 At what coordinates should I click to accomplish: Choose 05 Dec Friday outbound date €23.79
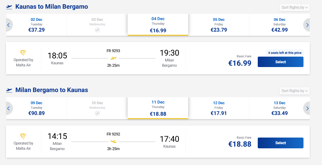[219, 25]
